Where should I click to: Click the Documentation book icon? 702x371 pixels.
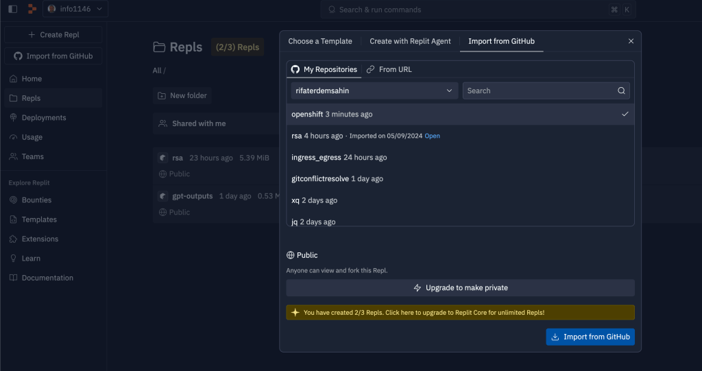coord(14,278)
